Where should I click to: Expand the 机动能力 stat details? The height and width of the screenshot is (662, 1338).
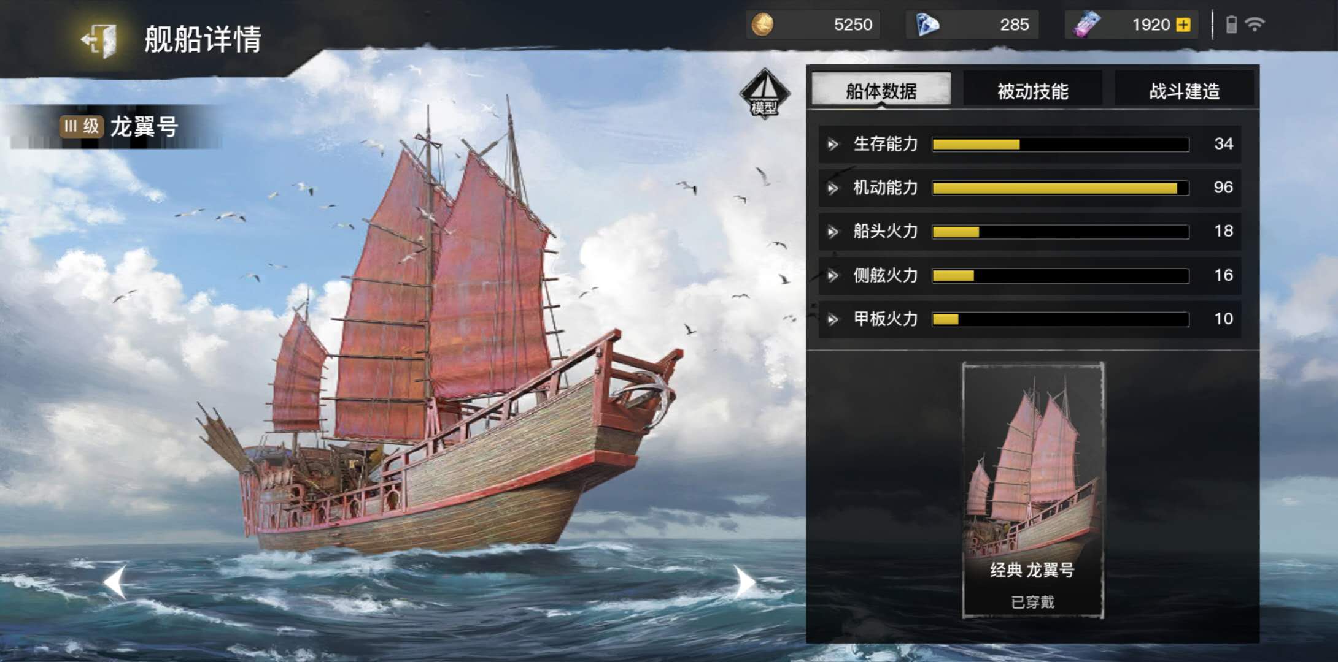click(1029, 188)
